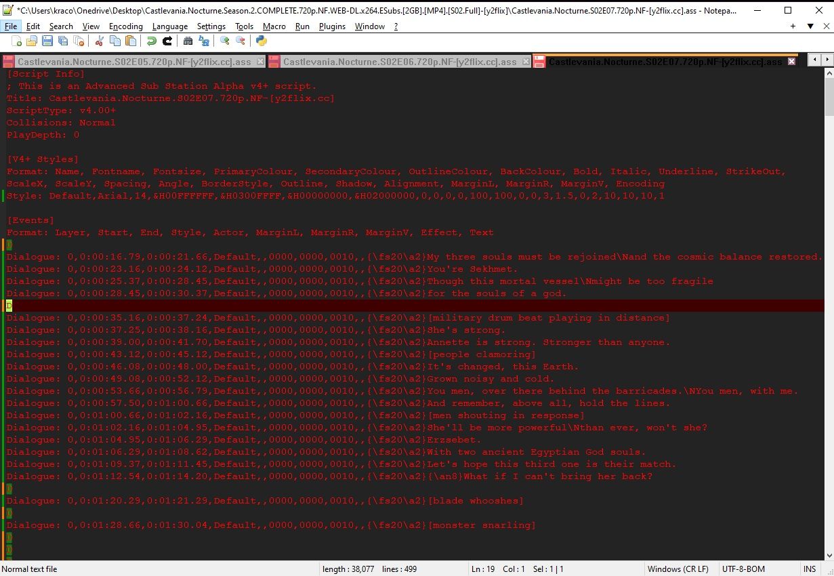Screen dimensions: 834x576
Task: Click the Notepad++ title bar app icon
Action: (9, 10)
